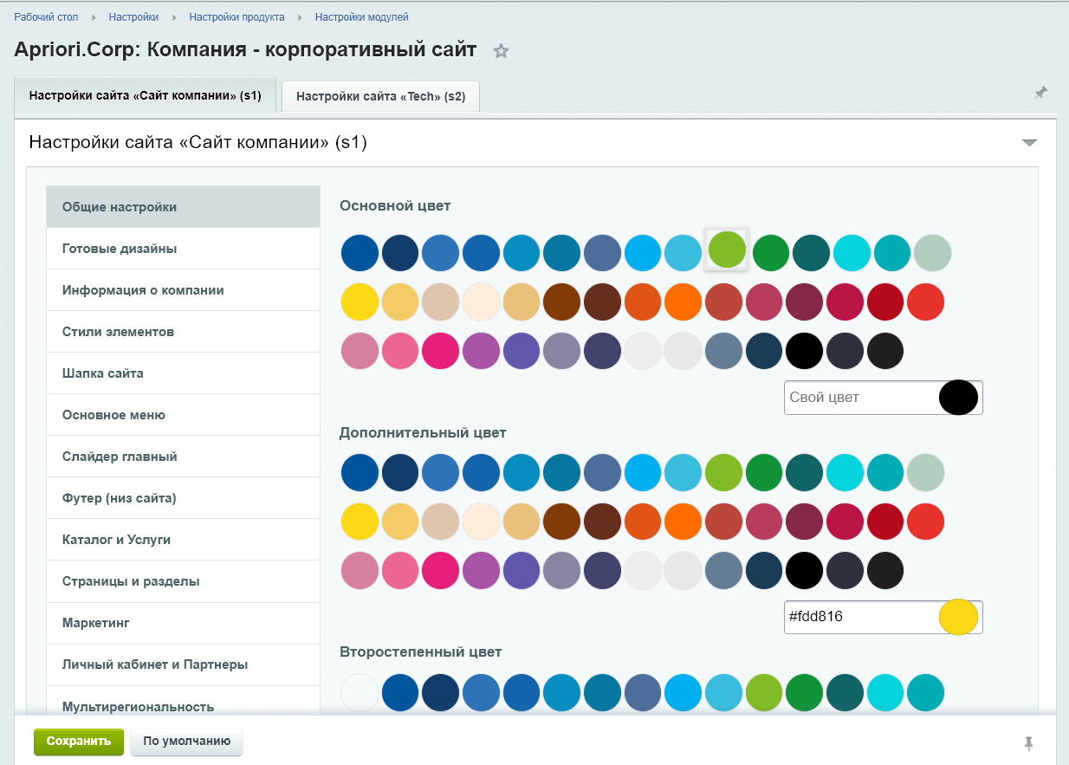Click the Настройки продукта breadcrumb link
The image size is (1069, 765).
(236, 17)
